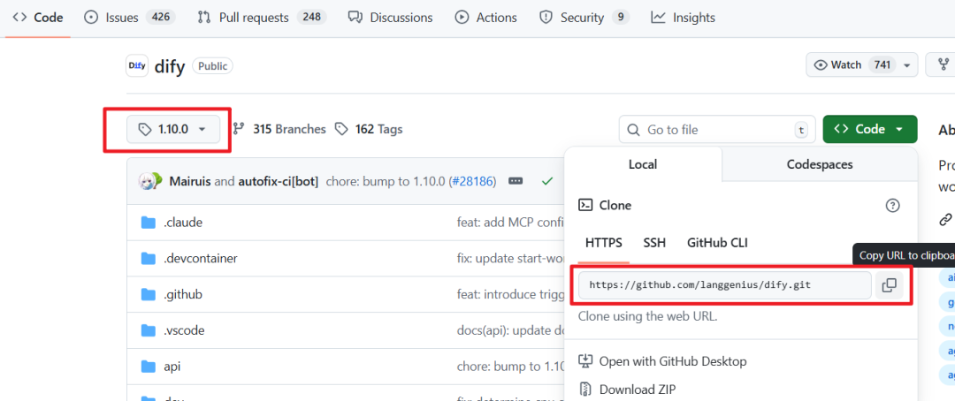Open the 'docs(api): update' commit message

click(x=512, y=330)
